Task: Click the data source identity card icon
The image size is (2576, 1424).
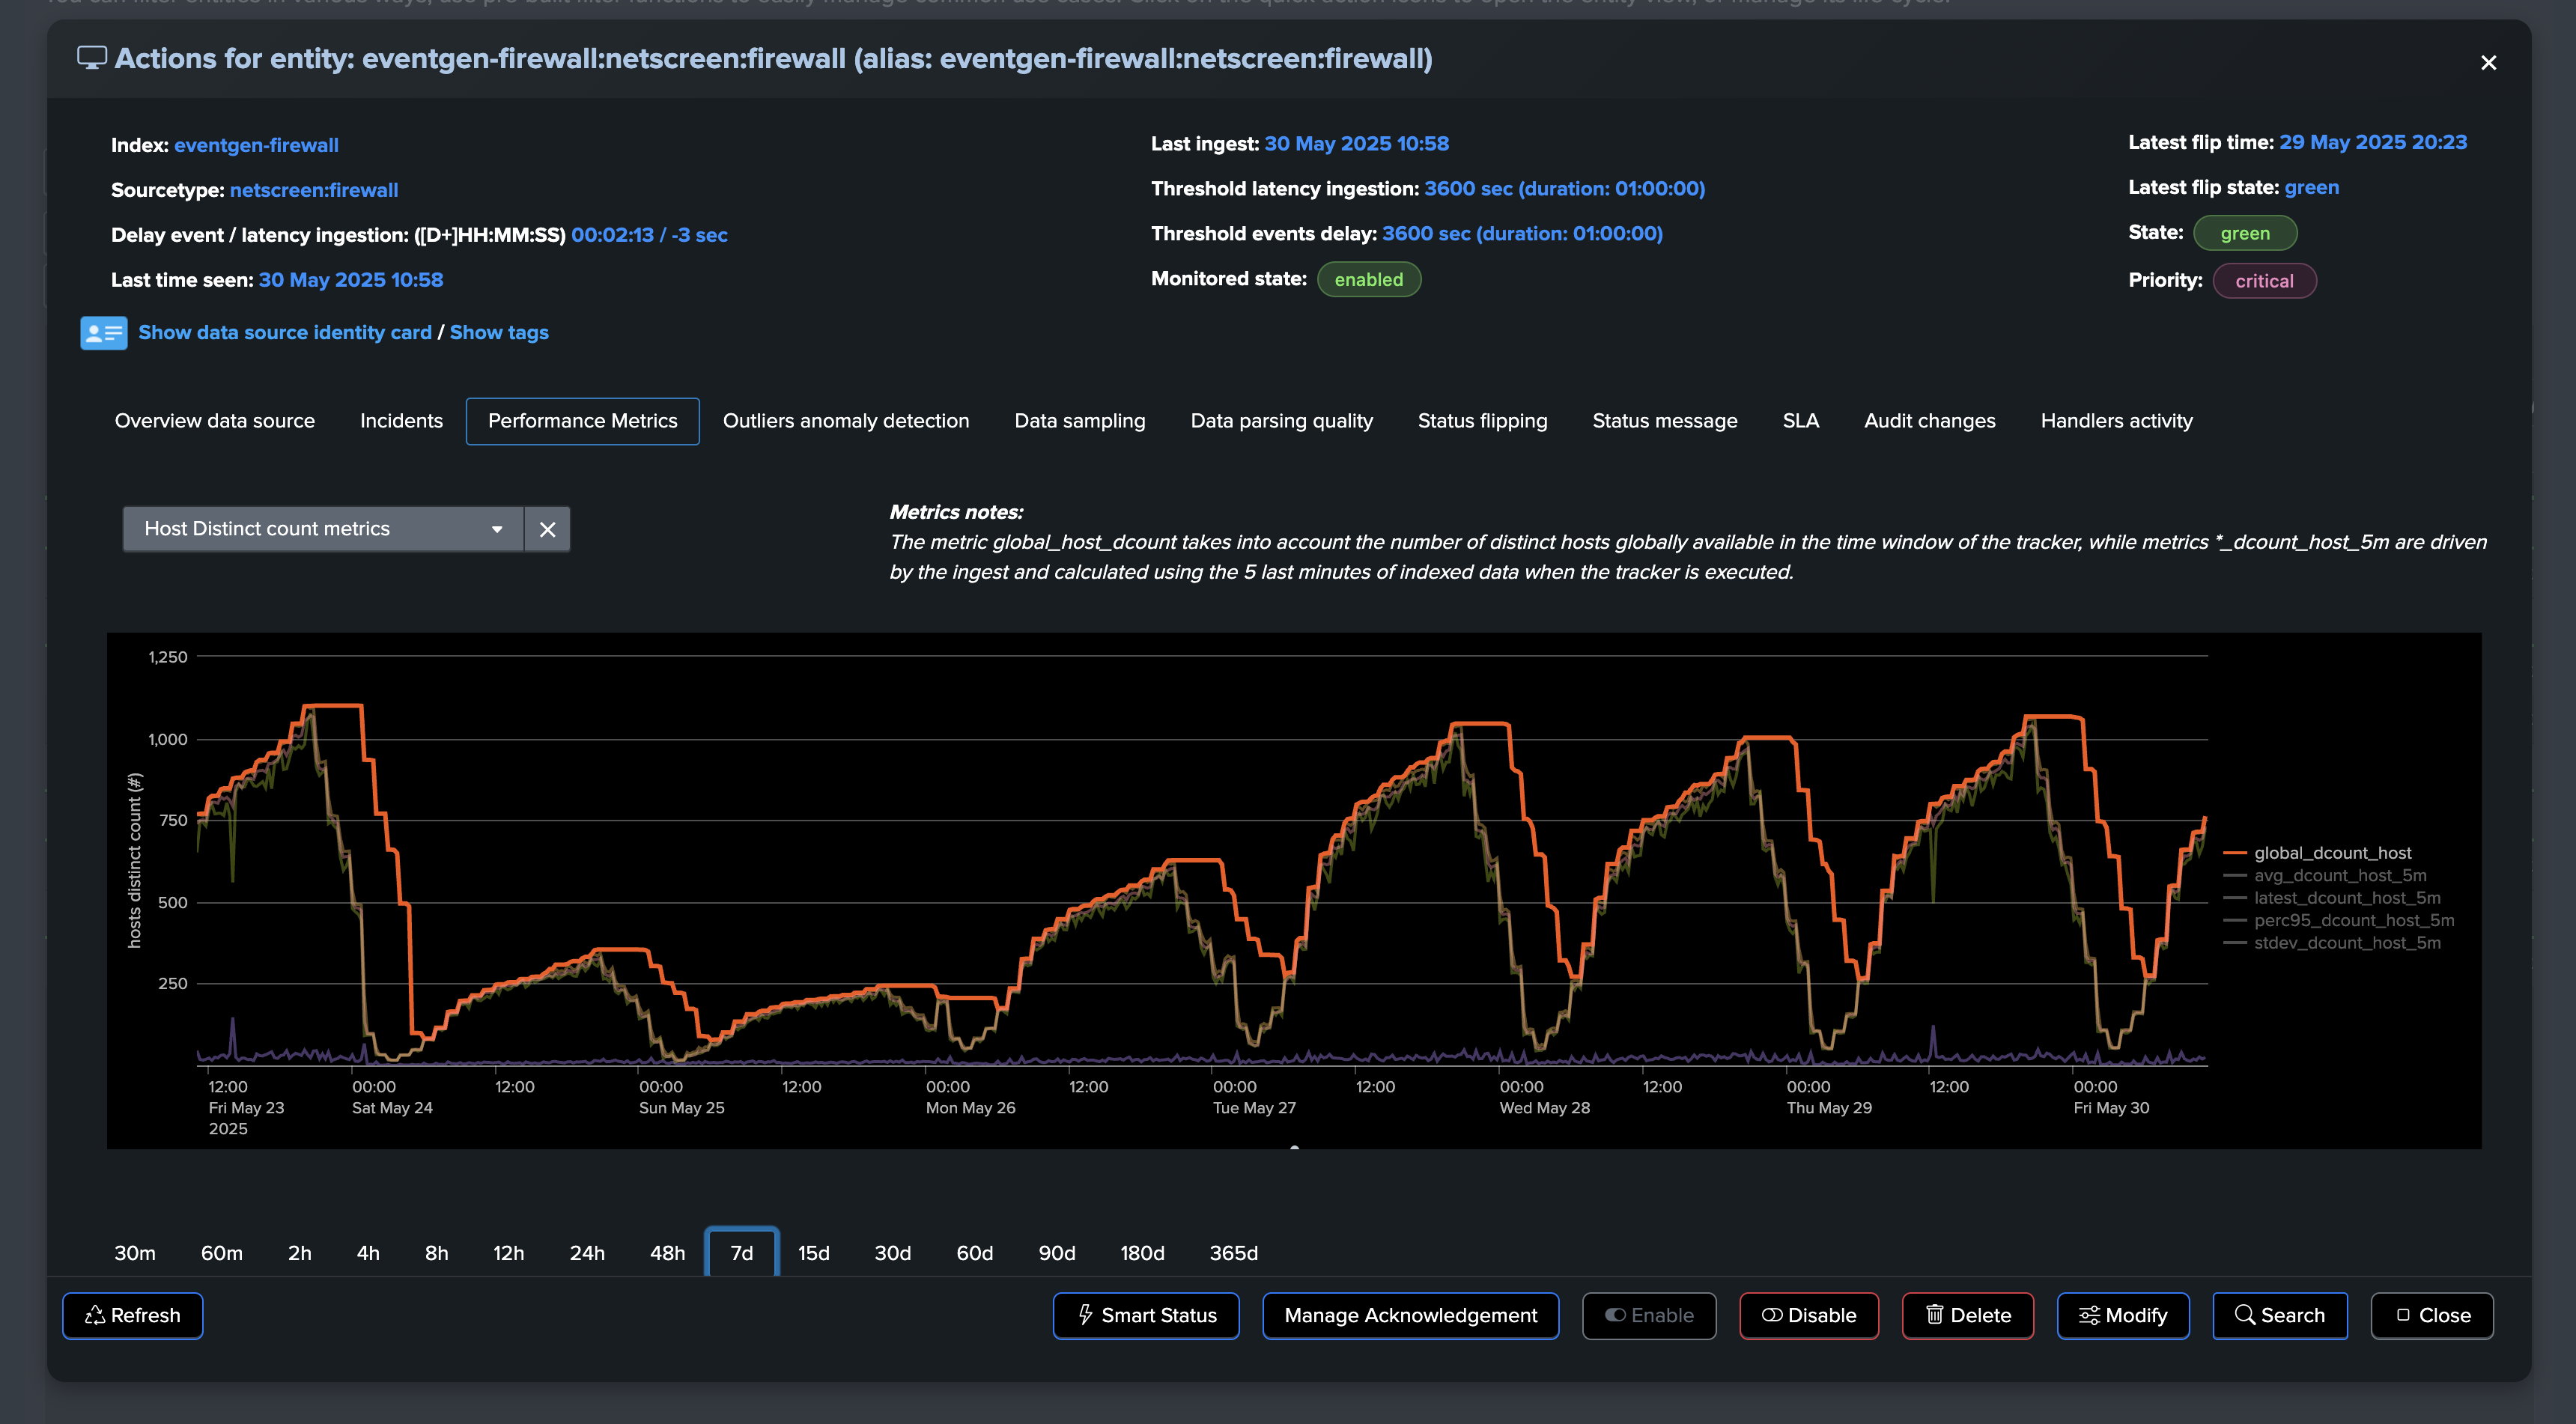Action: (103, 333)
